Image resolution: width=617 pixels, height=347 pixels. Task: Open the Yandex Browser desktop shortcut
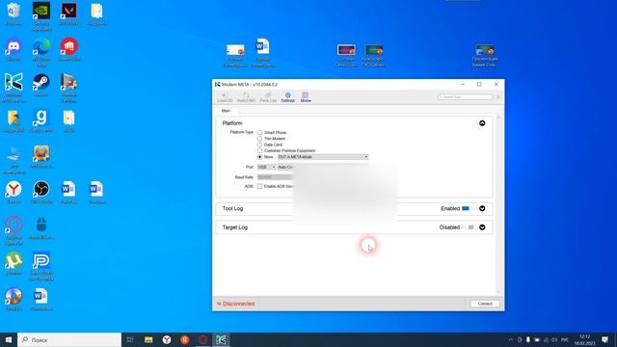coord(13,193)
